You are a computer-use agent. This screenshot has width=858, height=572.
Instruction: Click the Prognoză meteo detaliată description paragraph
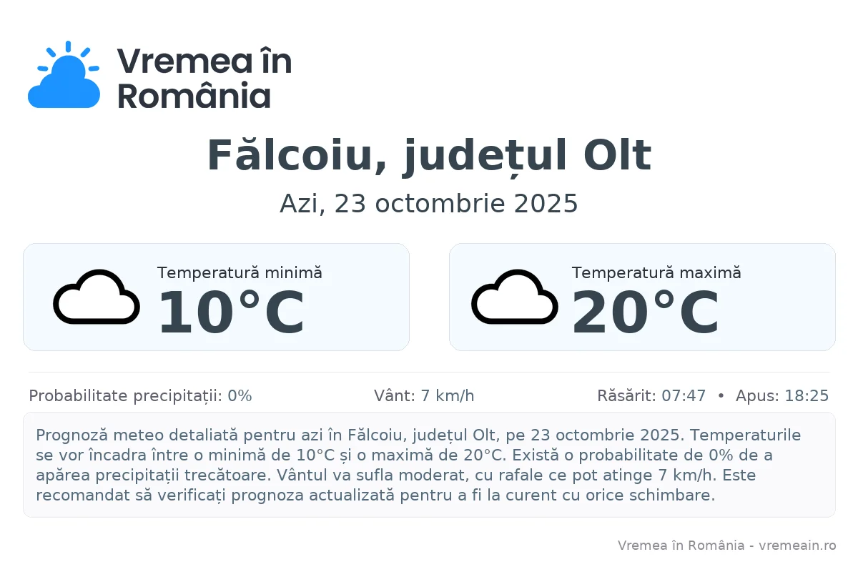429,465
